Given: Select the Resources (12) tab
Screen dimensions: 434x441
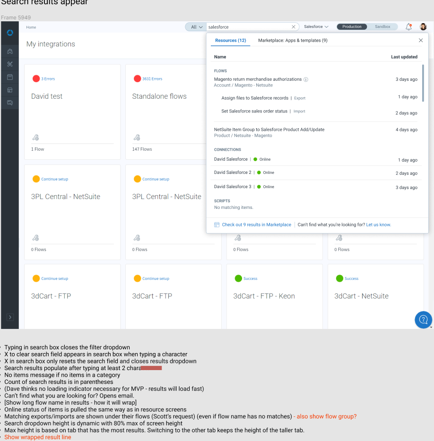Looking at the screenshot, I should click(230, 41).
